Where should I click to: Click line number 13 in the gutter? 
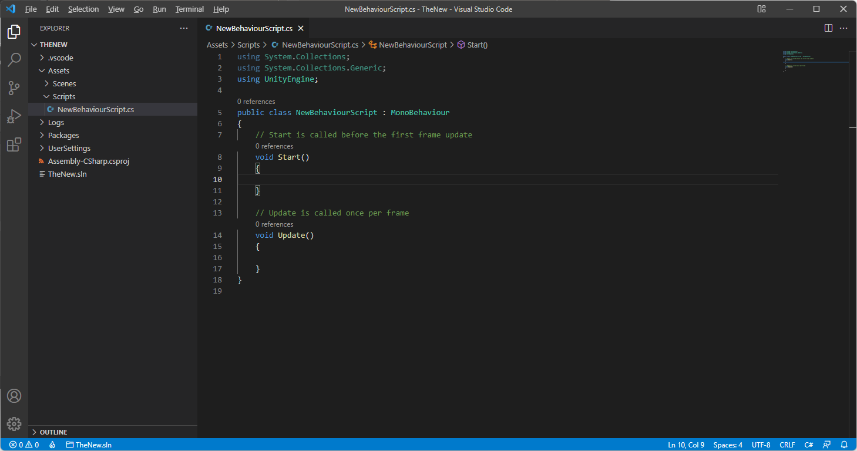click(217, 213)
